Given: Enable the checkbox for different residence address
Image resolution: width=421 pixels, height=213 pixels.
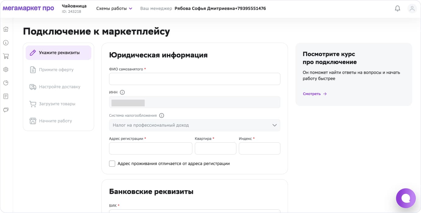Looking at the screenshot, I should point(112,164).
